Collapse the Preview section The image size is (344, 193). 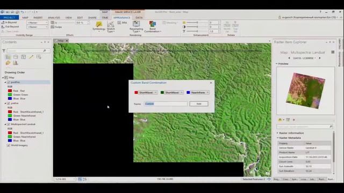(277, 64)
